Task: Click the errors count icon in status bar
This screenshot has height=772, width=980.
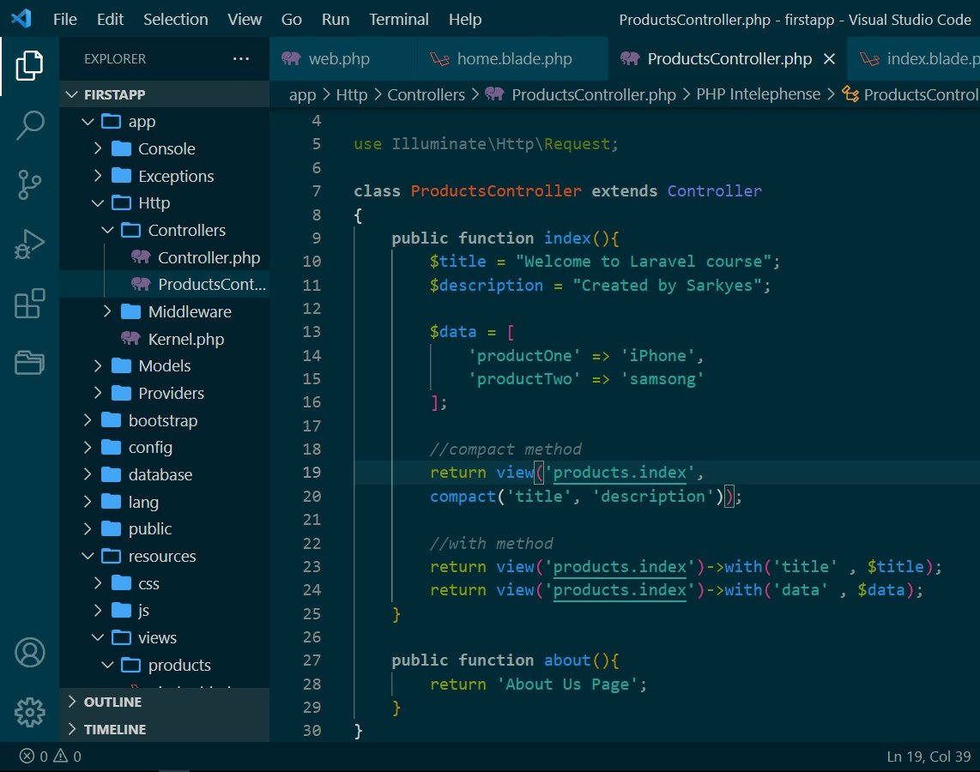Action: pyautogui.click(x=27, y=757)
